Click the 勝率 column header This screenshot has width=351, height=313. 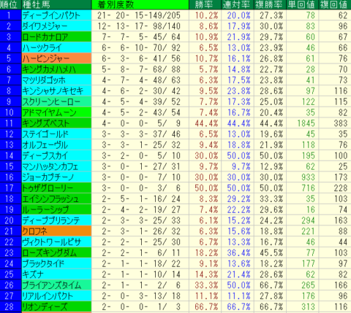pyautogui.click(x=204, y=4)
